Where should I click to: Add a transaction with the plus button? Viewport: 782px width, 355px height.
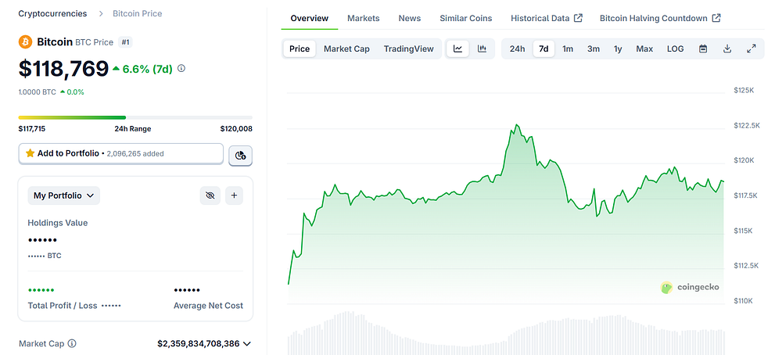(235, 195)
